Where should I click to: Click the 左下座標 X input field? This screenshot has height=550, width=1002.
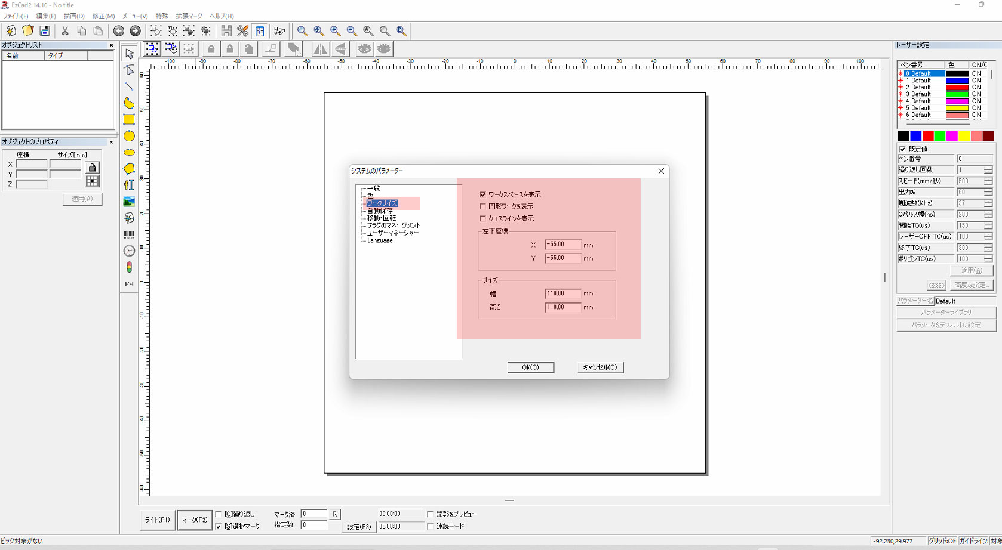click(x=563, y=245)
